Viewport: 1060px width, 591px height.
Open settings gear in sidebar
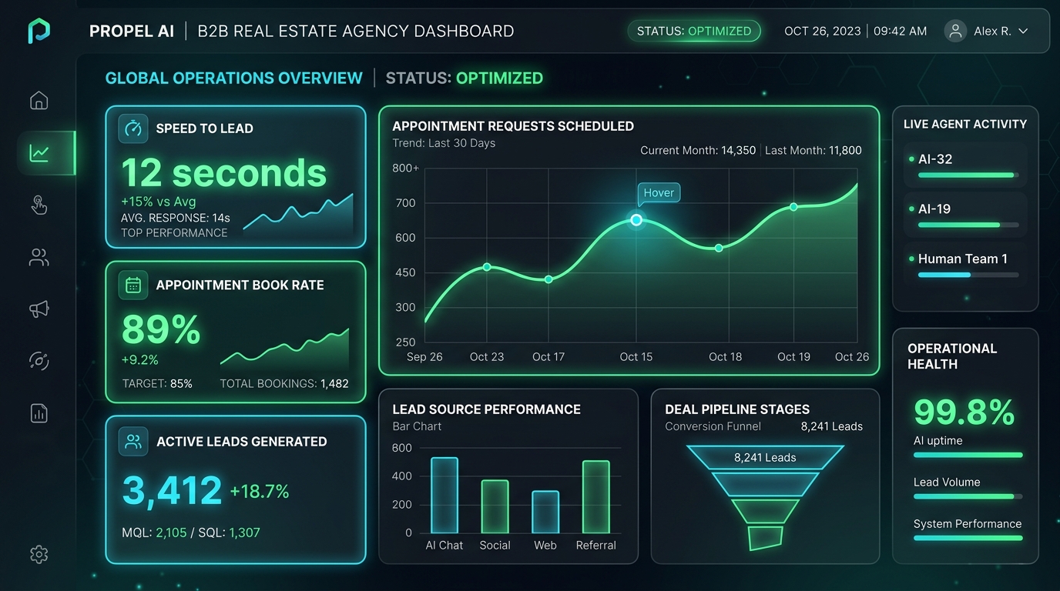tap(39, 554)
